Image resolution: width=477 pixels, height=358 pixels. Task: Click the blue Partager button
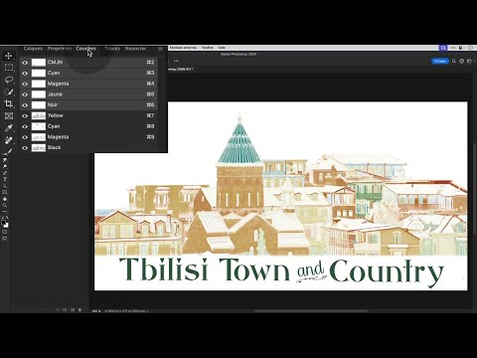point(440,61)
